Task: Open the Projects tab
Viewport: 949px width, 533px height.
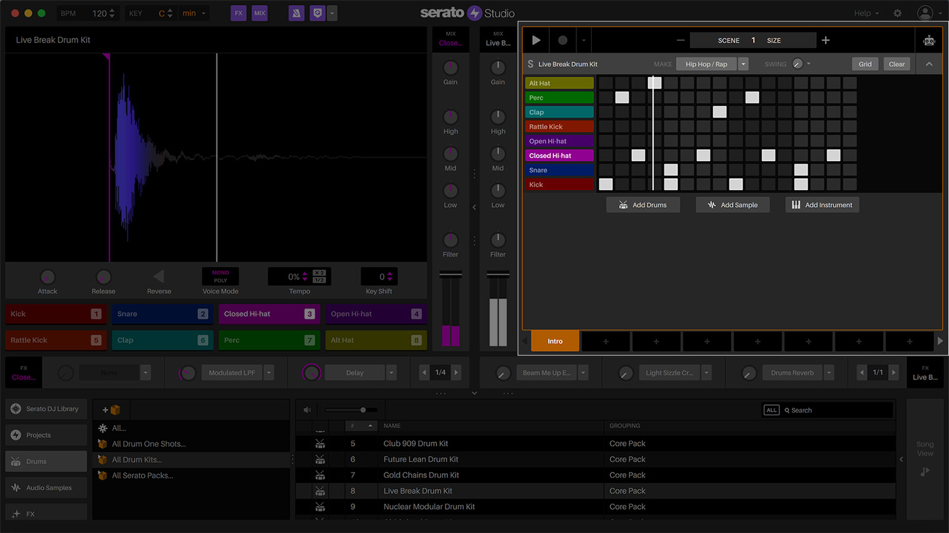Action: pyautogui.click(x=46, y=435)
